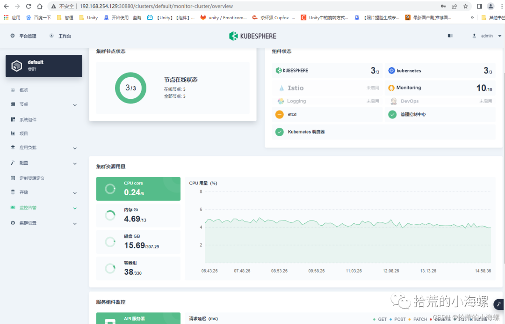Click the green check icon of 管理控制中心

(392, 114)
